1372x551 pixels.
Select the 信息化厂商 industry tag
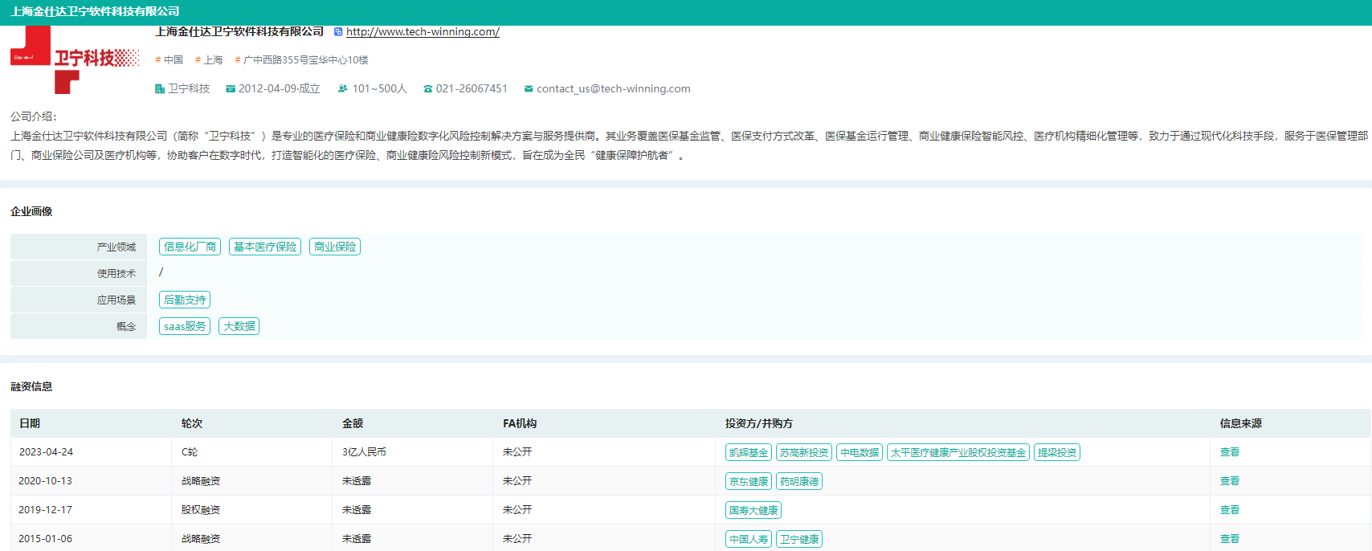190,247
